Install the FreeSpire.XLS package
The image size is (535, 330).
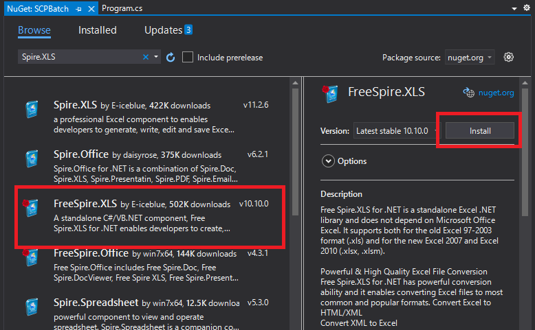point(480,131)
